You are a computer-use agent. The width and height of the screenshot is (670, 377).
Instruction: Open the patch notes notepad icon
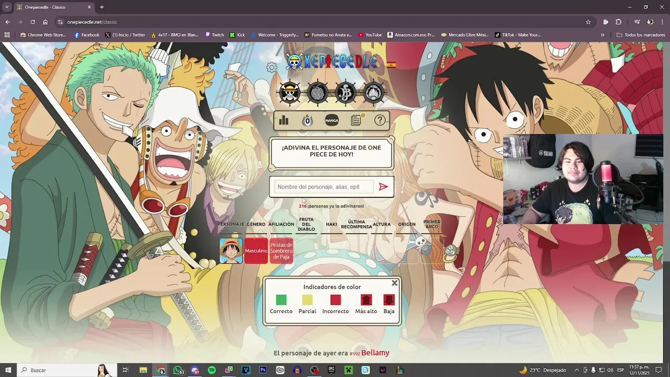[356, 120]
